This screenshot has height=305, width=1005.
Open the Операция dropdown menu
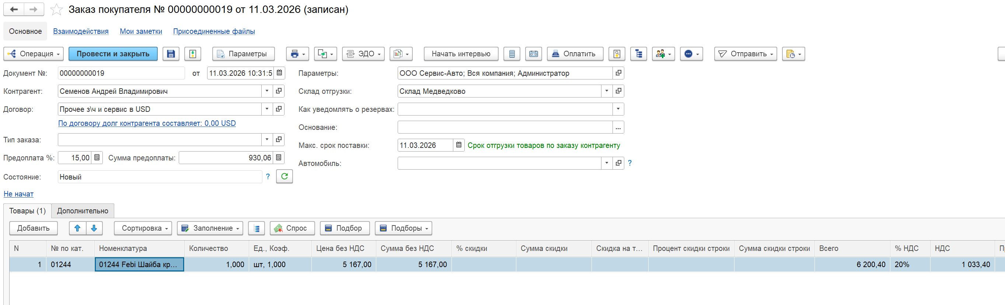pyautogui.click(x=34, y=54)
